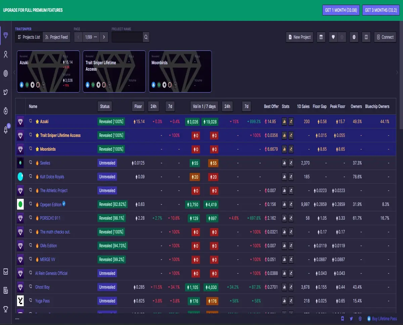403x325 pixels.
Task: Sort by Floor column header
Action: coord(138,106)
